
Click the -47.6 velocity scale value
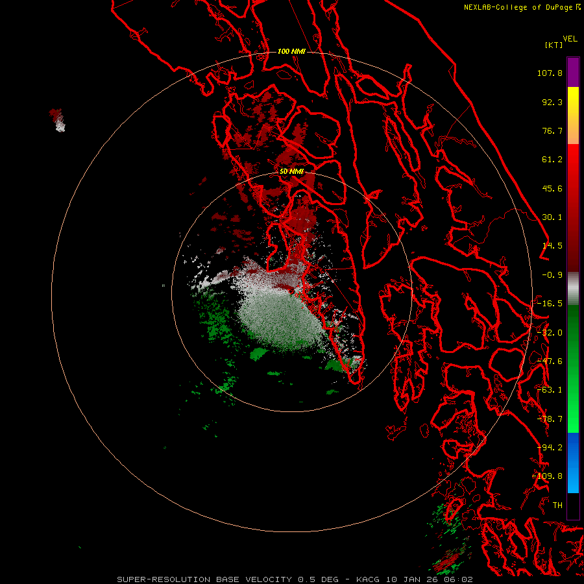pyautogui.click(x=550, y=361)
